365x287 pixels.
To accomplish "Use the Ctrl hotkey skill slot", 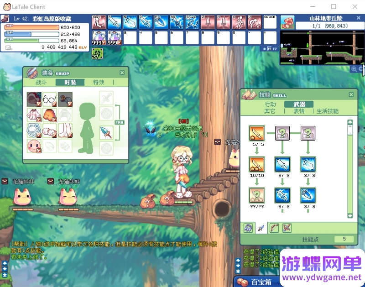I will click(x=99, y=22).
